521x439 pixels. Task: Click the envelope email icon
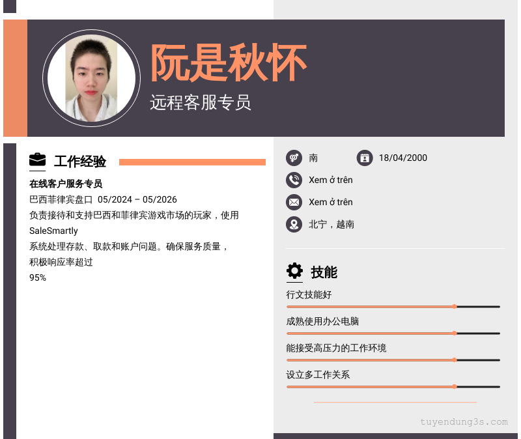click(294, 203)
